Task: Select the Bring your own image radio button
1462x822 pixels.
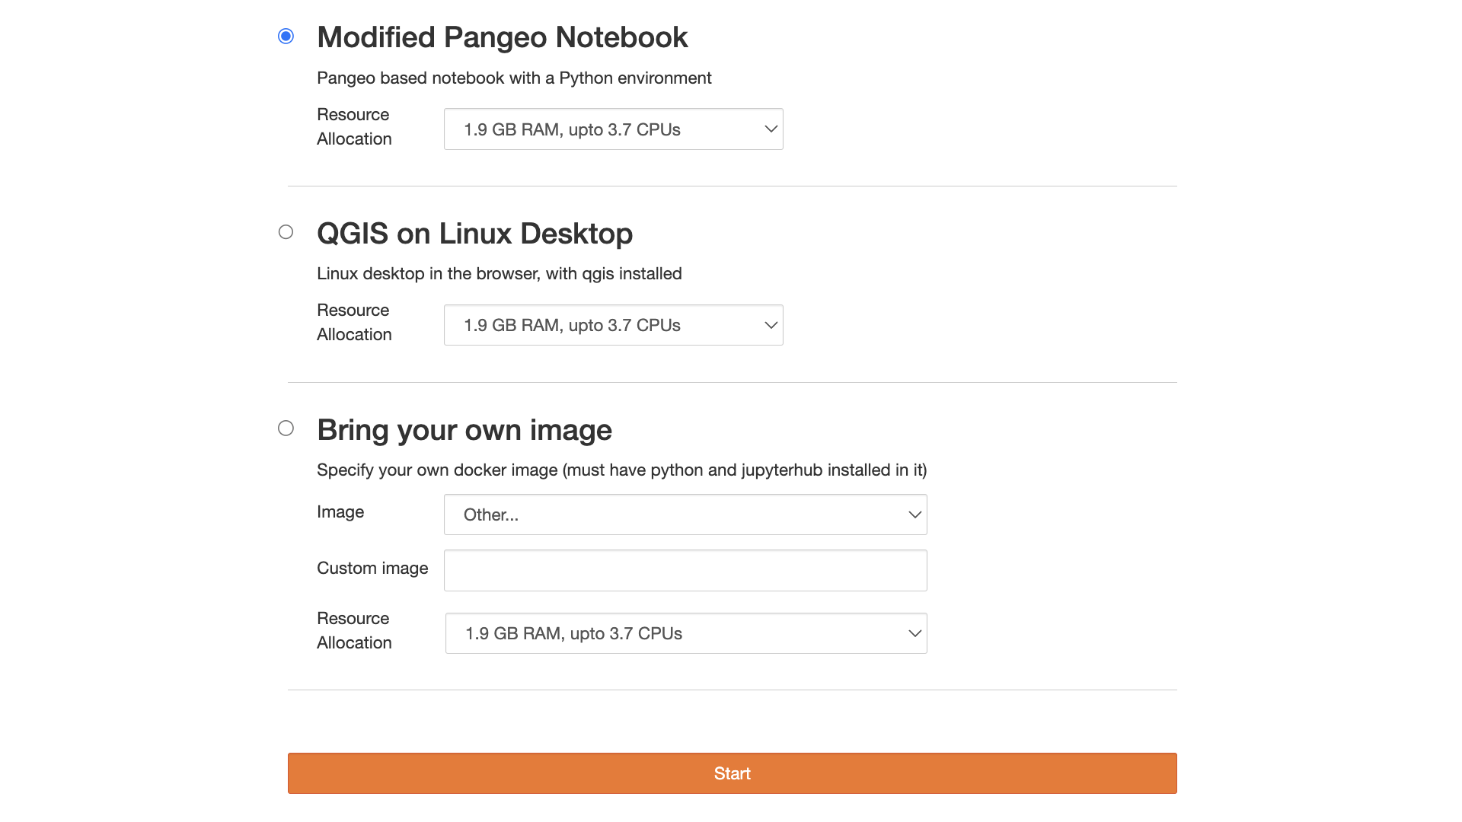Action: coord(286,429)
